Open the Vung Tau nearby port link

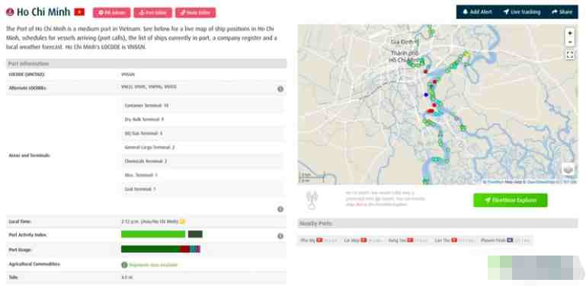(x=397, y=240)
